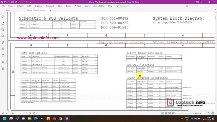Viewport: 217px width, 122px height.
Task: Open the Attachments paperclip panel
Action: pos(3,42)
